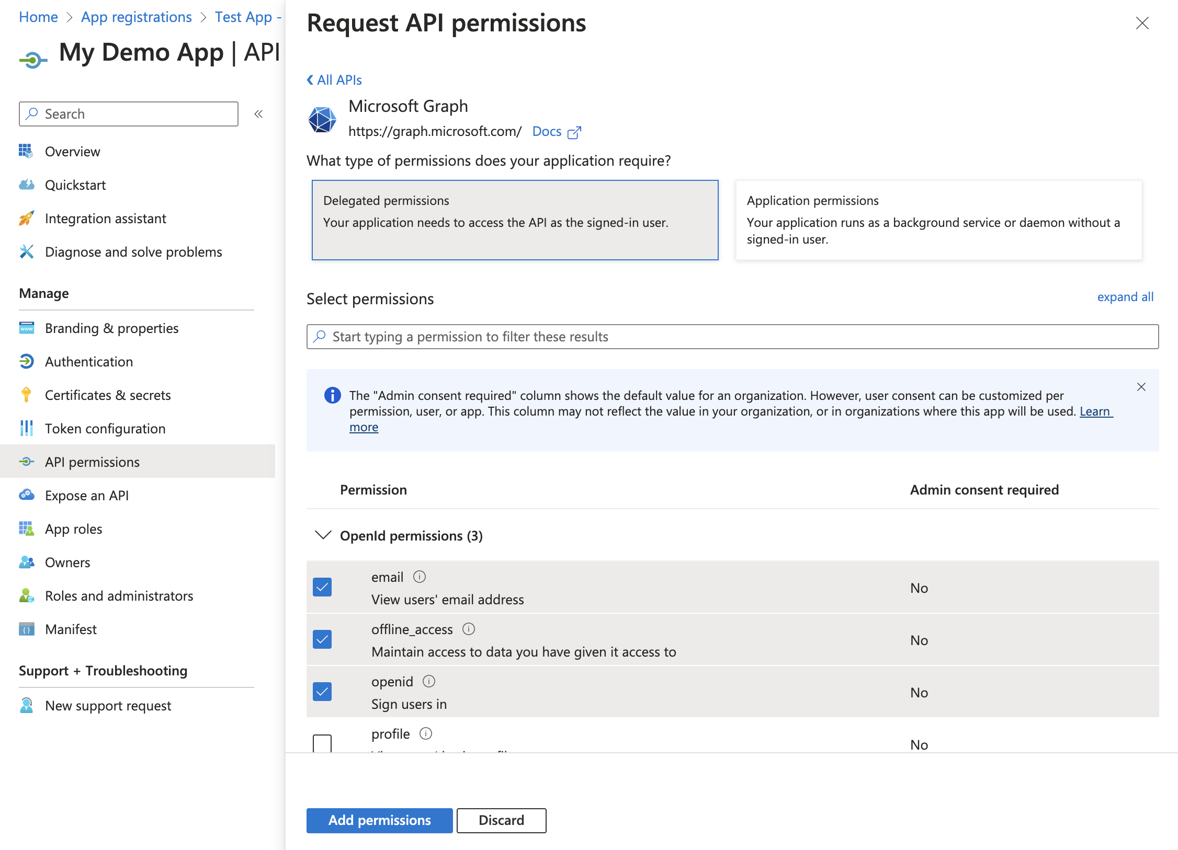The width and height of the screenshot is (1178, 850).
Task: Focus the permission filter search field
Action: coord(732,337)
